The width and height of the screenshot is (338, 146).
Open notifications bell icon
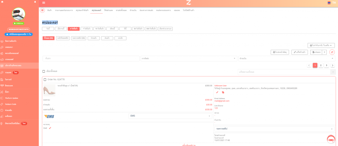click(35, 2)
